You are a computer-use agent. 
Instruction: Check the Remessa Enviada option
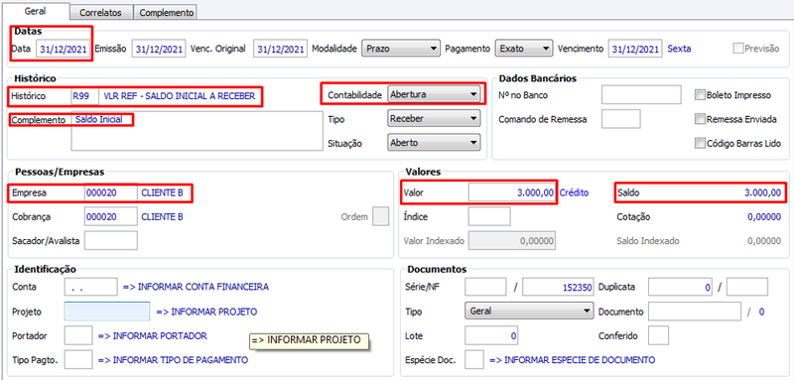tap(700, 119)
